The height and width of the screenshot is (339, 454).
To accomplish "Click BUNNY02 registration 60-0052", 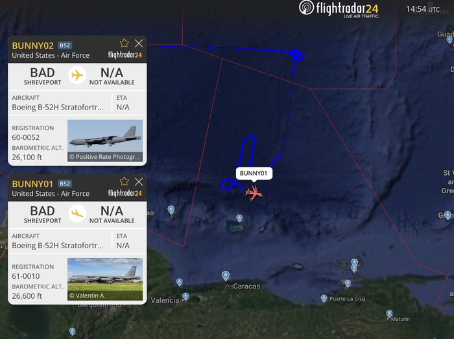I will pos(26,137).
